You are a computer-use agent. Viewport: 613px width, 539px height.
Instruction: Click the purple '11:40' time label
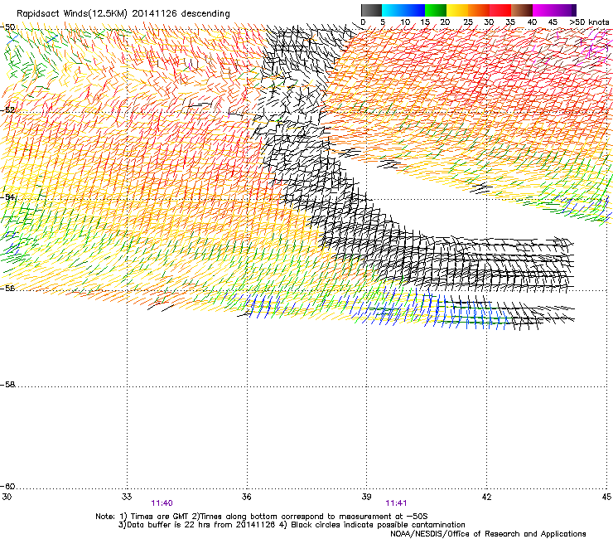162,503
